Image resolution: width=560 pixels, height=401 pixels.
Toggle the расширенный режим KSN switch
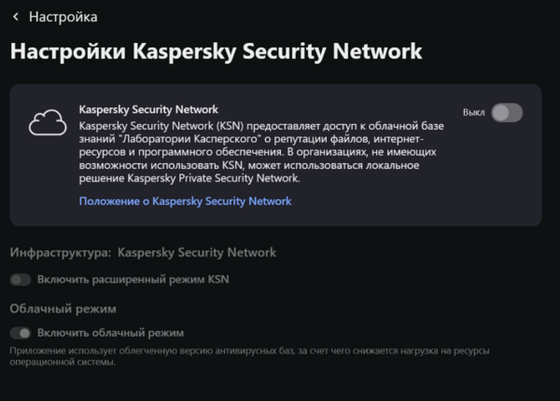point(20,279)
